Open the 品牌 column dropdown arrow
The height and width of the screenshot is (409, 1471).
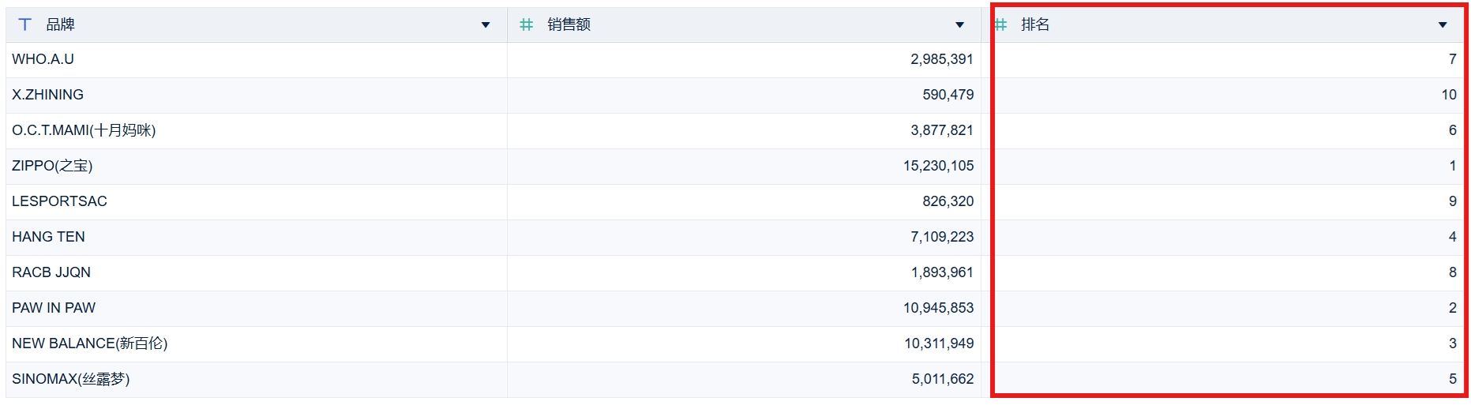486,25
